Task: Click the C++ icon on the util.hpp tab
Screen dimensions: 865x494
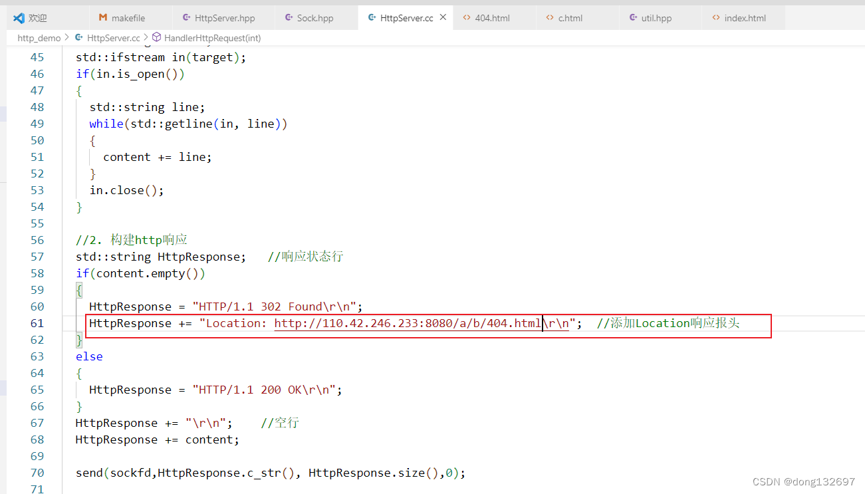Action: (633, 18)
